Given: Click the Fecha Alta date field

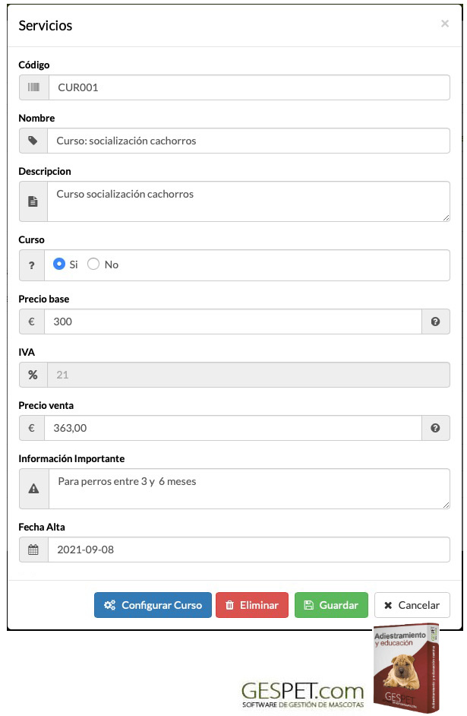Looking at the screenshot, I should coord(228,549).
